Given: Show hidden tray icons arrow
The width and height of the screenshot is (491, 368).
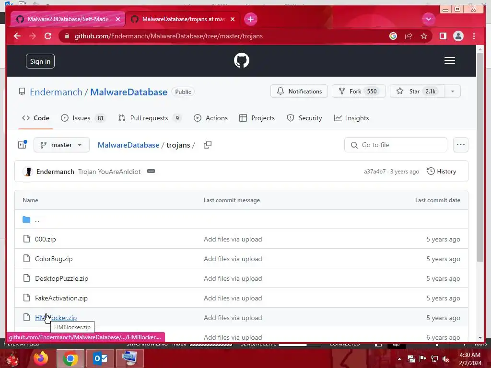Looking at the screenshot, I should (399, 359).
